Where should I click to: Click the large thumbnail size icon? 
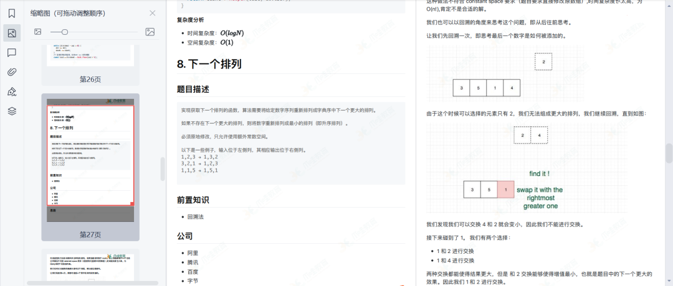[x=150, y=32]
